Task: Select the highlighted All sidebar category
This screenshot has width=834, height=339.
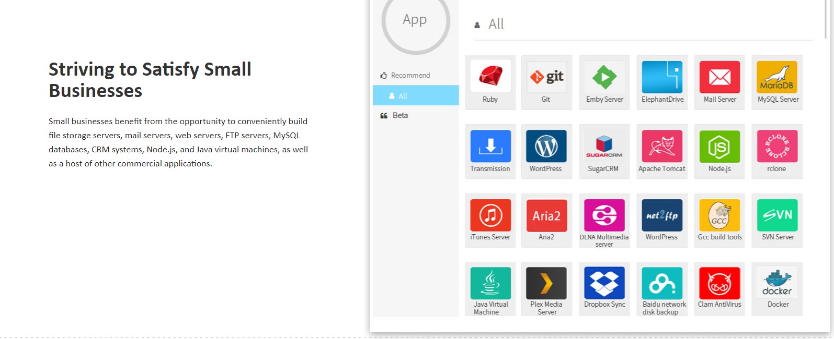Action: click(415, 96)
